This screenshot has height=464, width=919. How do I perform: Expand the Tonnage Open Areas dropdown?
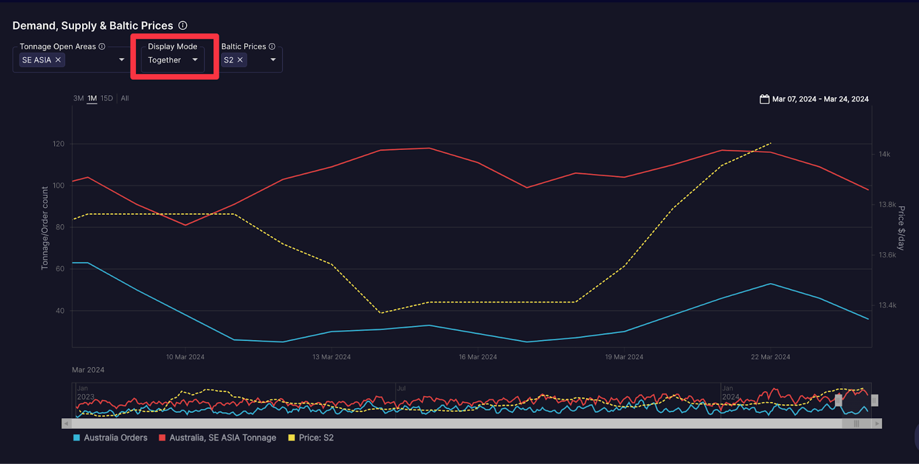pos(121,60)
